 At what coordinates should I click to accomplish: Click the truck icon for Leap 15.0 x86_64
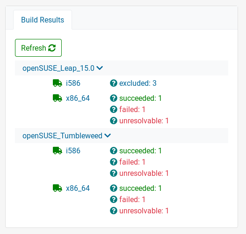coord(58,98)
